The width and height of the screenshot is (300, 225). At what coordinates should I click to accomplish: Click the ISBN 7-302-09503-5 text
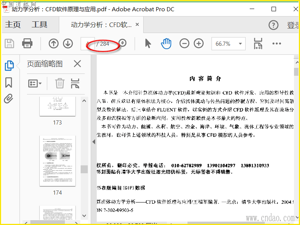(115, 210)
